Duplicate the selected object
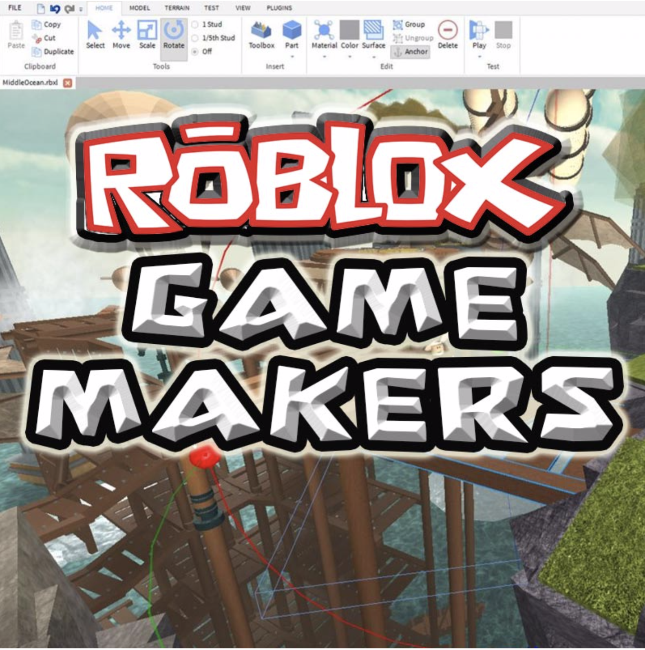 coord(53,52)
